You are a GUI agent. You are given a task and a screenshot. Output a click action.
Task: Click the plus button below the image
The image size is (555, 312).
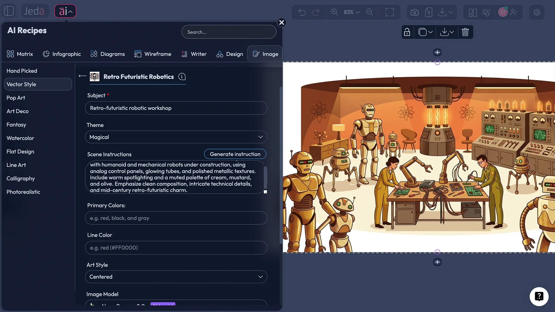(437, 262)
